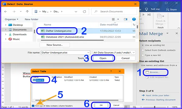Toggle the preview pane icon
182x109 pixels.
point(126,19)
